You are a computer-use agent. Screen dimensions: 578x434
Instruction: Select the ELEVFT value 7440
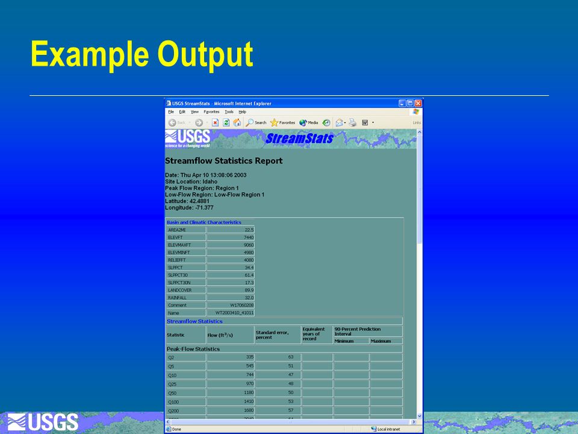coord(249,237)
